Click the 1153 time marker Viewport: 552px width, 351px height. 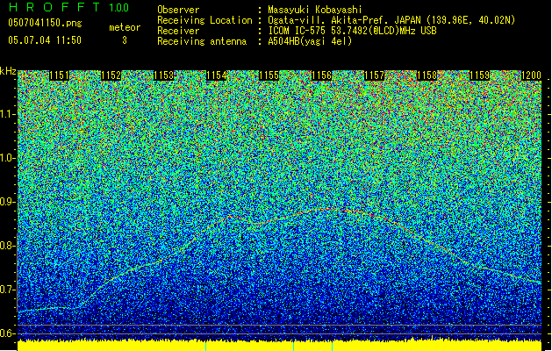click(x=164, y=75)
